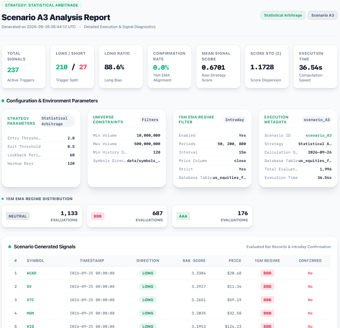
Task: Click the raw score 3.2035
Action: coord(199,313)
